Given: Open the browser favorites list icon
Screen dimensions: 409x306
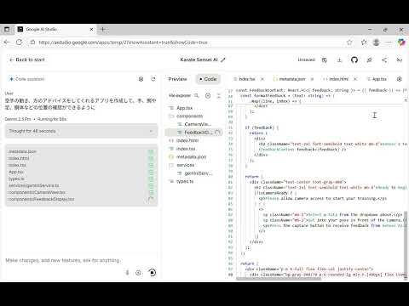Looking at the screenshot, I should pyautogui.click(x=364, y=42).
